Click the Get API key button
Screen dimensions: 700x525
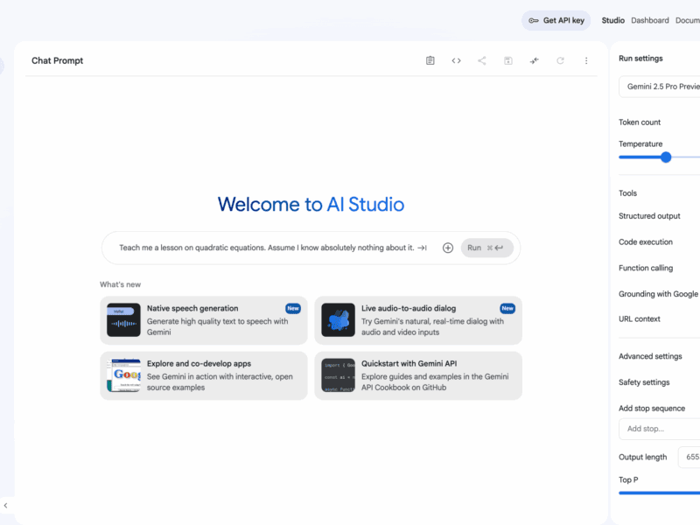[556, 20]
